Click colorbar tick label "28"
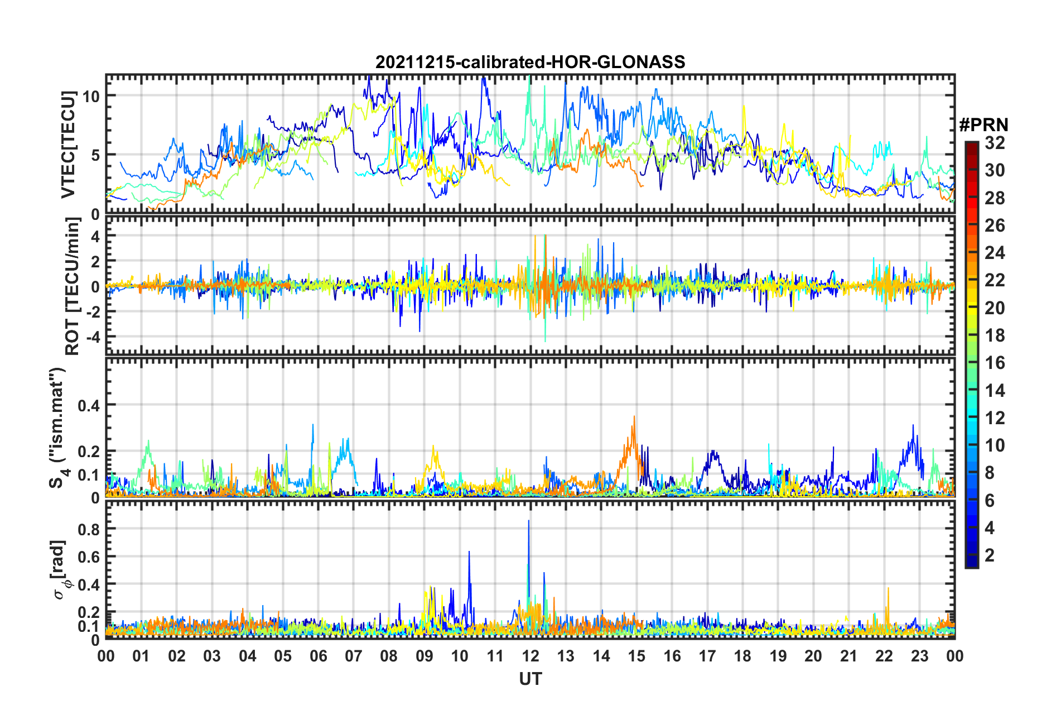This screenshot has height=710, width=1061. pos(995,198)
